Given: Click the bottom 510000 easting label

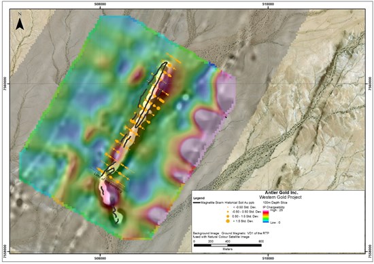Looking at the screenshot, I should tap(268, 258).
